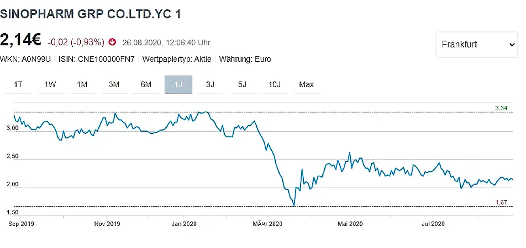Switch to the 6M time range
Screen dimensions: 526x248
[x=146, y=84]
